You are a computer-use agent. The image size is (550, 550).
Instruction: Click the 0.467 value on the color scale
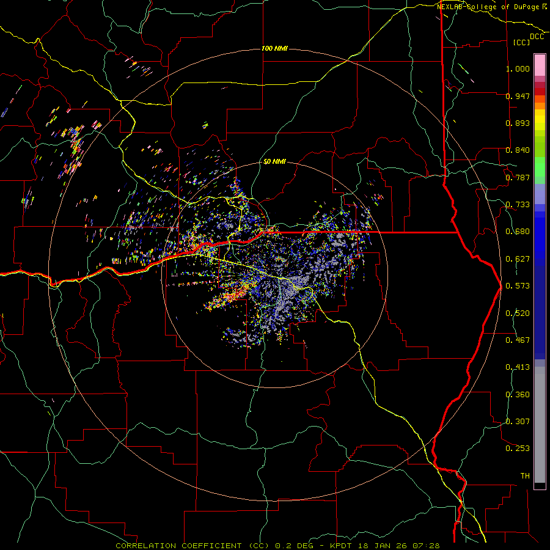518,340
